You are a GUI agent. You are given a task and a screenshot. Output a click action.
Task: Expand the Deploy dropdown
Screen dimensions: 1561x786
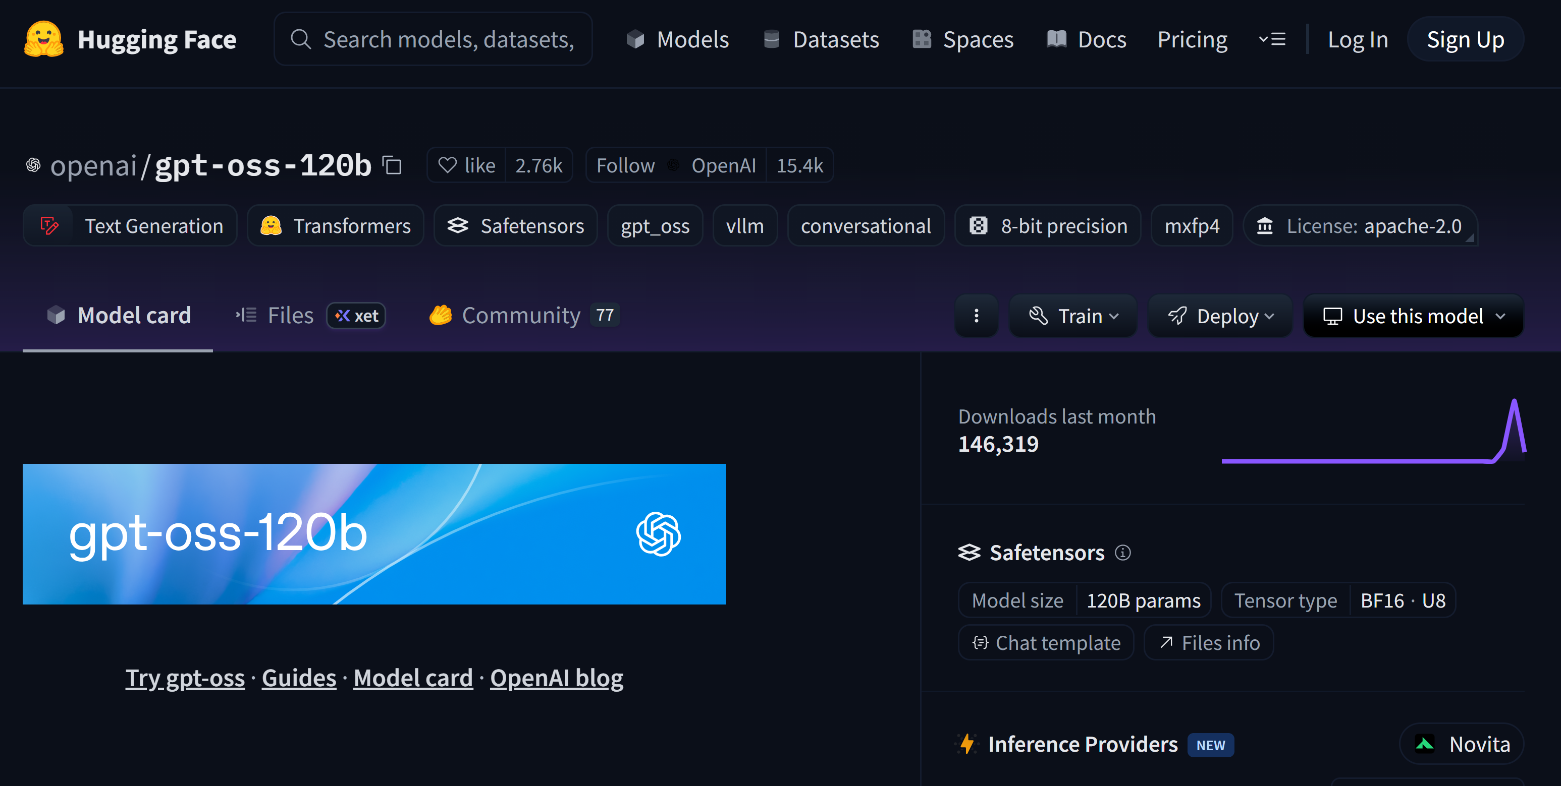[x=1220, y=316]
